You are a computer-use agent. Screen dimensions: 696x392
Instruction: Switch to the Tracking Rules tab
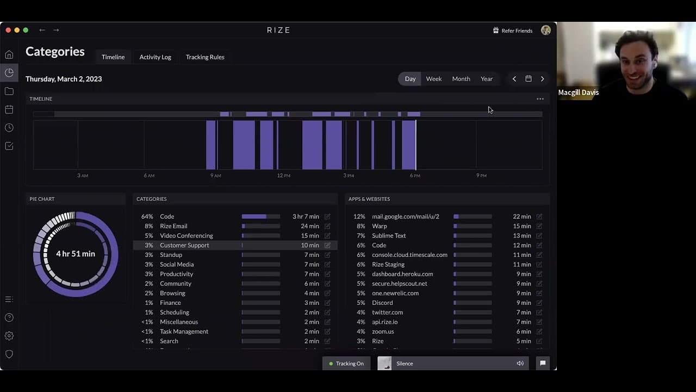[x=205, y=57]
